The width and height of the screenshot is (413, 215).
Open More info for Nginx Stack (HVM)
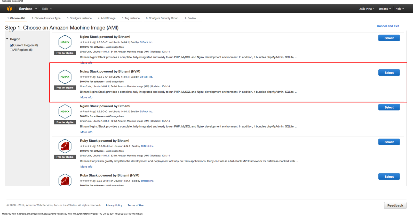(x=86, y=97)
